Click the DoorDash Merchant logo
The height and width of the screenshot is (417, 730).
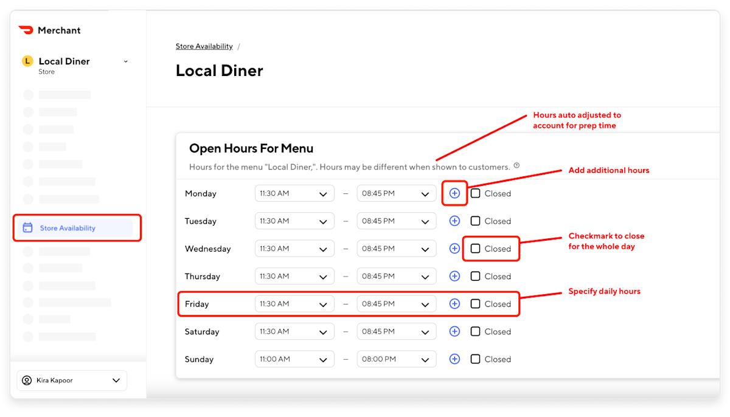click(49, 30)
